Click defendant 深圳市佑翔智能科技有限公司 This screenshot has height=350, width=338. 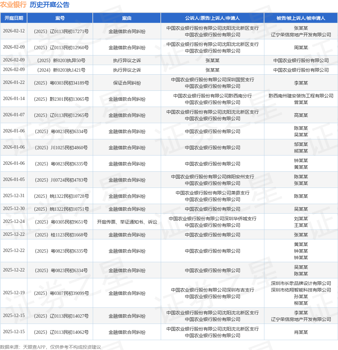(301, 290)
